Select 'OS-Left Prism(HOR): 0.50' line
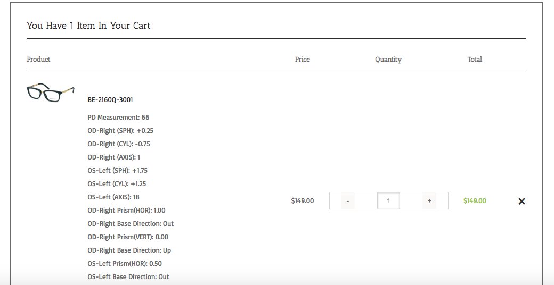554x285 pixels. tap(125, 264)
